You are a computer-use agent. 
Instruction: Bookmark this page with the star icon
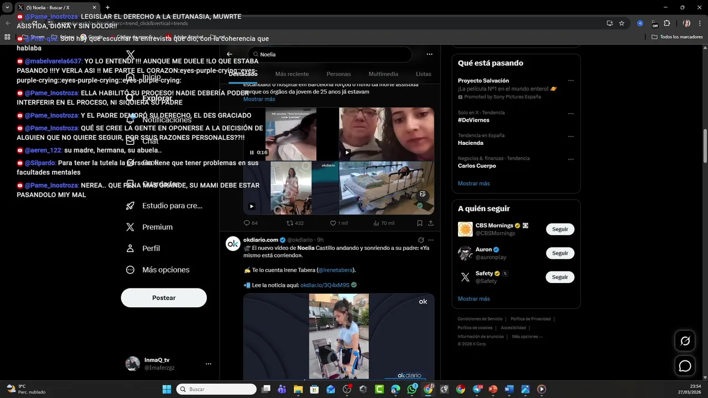622,23
